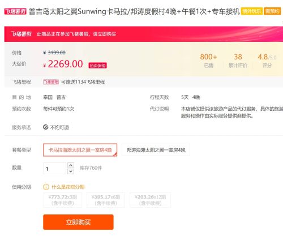283x241 pixels.
Task: Choose the 6期 installment option
Action: (x=106, y=200)
